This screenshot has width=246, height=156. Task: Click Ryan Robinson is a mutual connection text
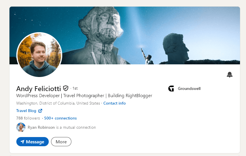(x=62, y=127)
